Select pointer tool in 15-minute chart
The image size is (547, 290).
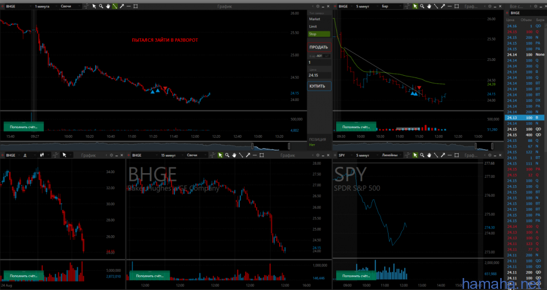[x=220, y=155]
